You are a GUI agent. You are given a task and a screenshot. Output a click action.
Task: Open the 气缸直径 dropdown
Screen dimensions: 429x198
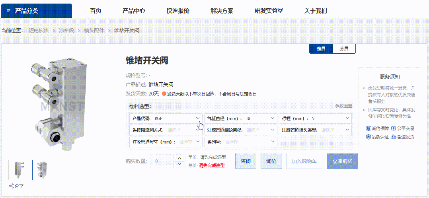tap(240, 118)
